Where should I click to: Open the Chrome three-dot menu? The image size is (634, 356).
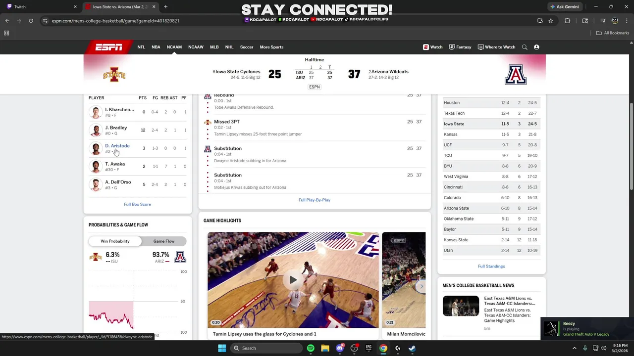(627, 21)
